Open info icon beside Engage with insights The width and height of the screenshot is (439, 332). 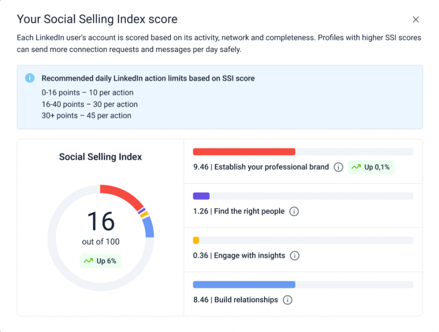294,256
